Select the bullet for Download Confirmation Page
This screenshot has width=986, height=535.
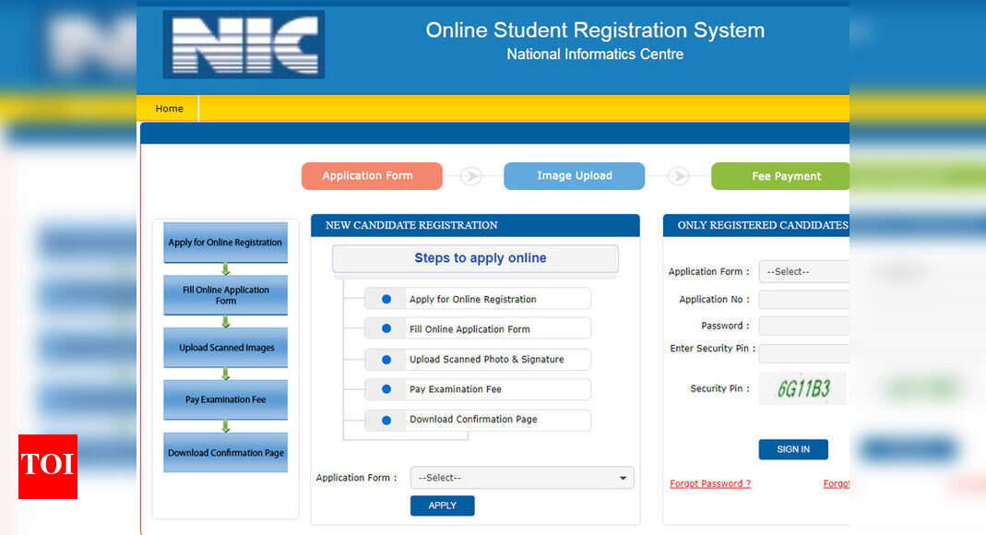[x=386, y=420]
